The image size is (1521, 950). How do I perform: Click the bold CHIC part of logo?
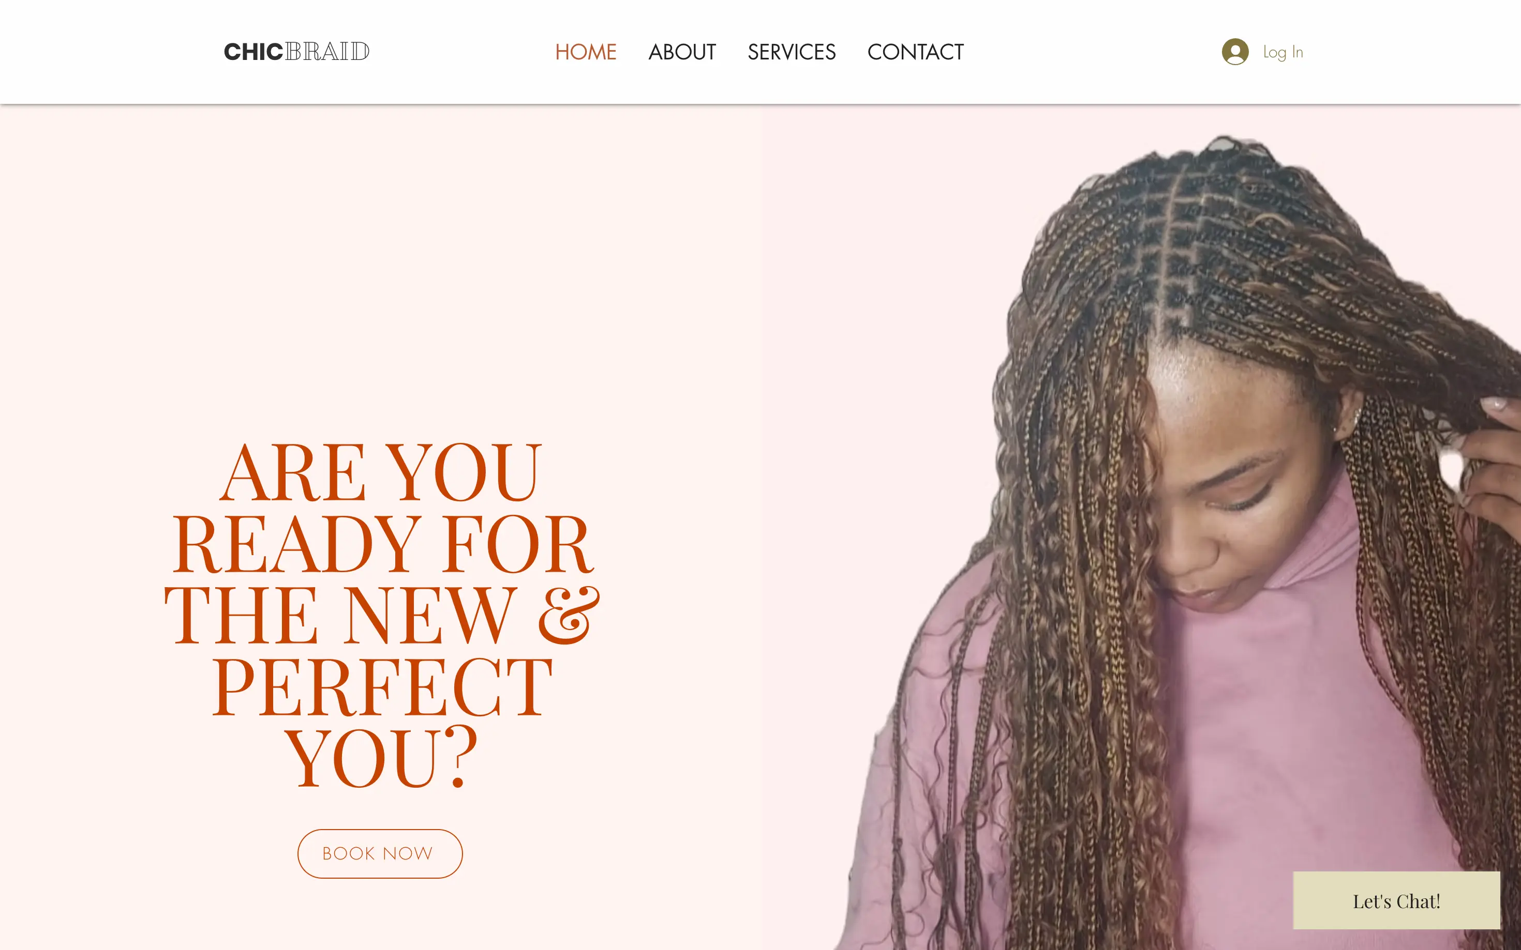(x=253, y=52)
